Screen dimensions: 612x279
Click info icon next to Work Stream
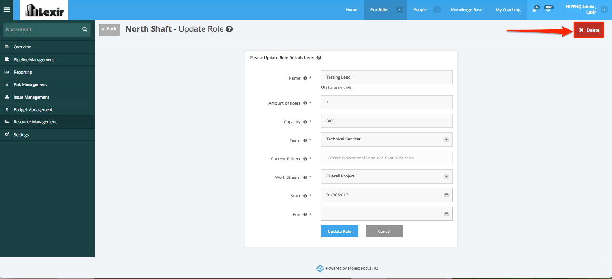[x=305, y=177]
